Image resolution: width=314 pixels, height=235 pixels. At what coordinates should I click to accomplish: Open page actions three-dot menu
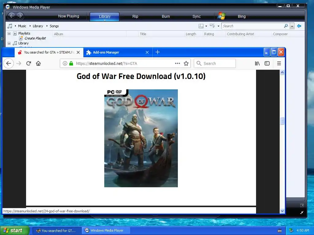point(178,63)
